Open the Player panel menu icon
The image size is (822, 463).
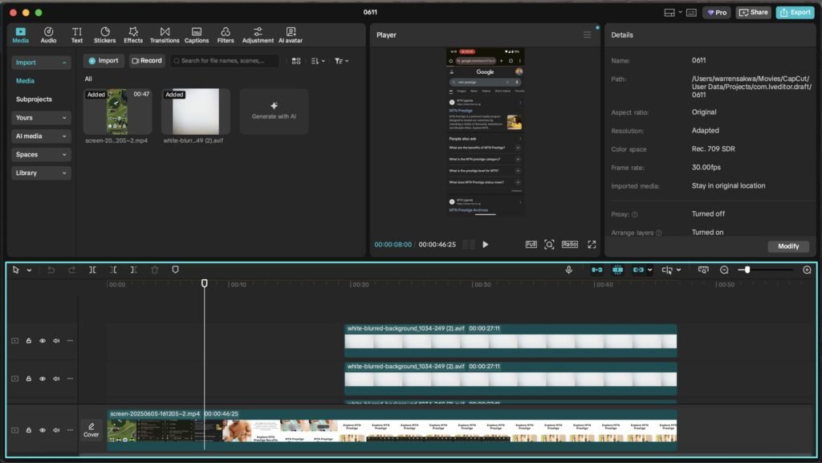[x=587, y=35]
